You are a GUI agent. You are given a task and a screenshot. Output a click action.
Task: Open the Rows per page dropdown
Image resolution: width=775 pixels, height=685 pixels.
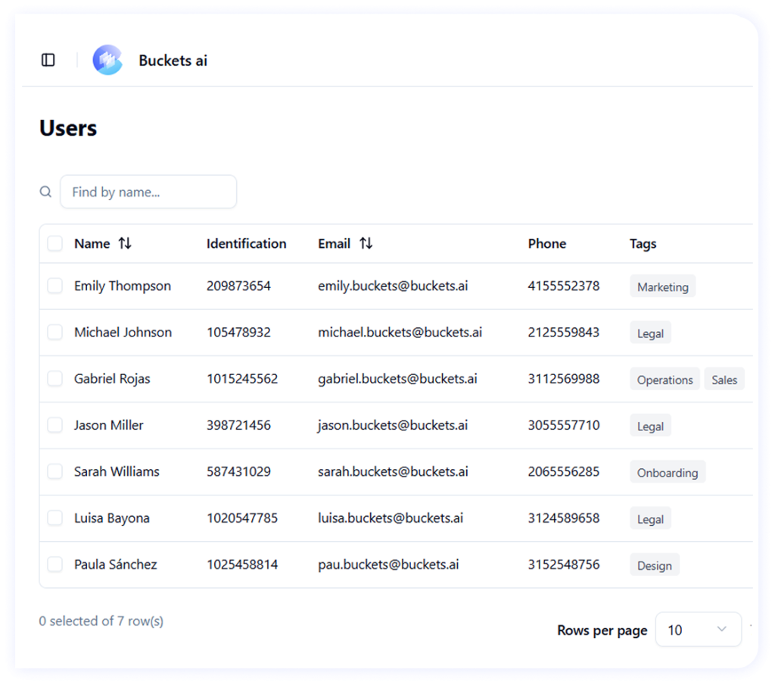(698, 630)
